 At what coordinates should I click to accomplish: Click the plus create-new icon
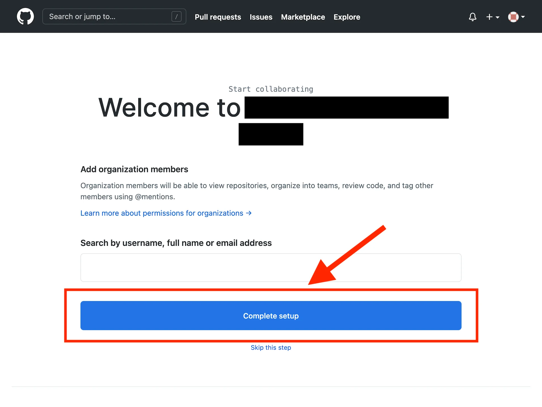pyautogui.click(x=489, y=17)
